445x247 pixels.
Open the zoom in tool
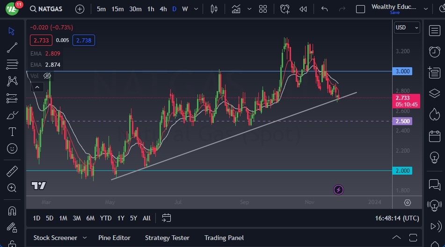coord(12,188)
